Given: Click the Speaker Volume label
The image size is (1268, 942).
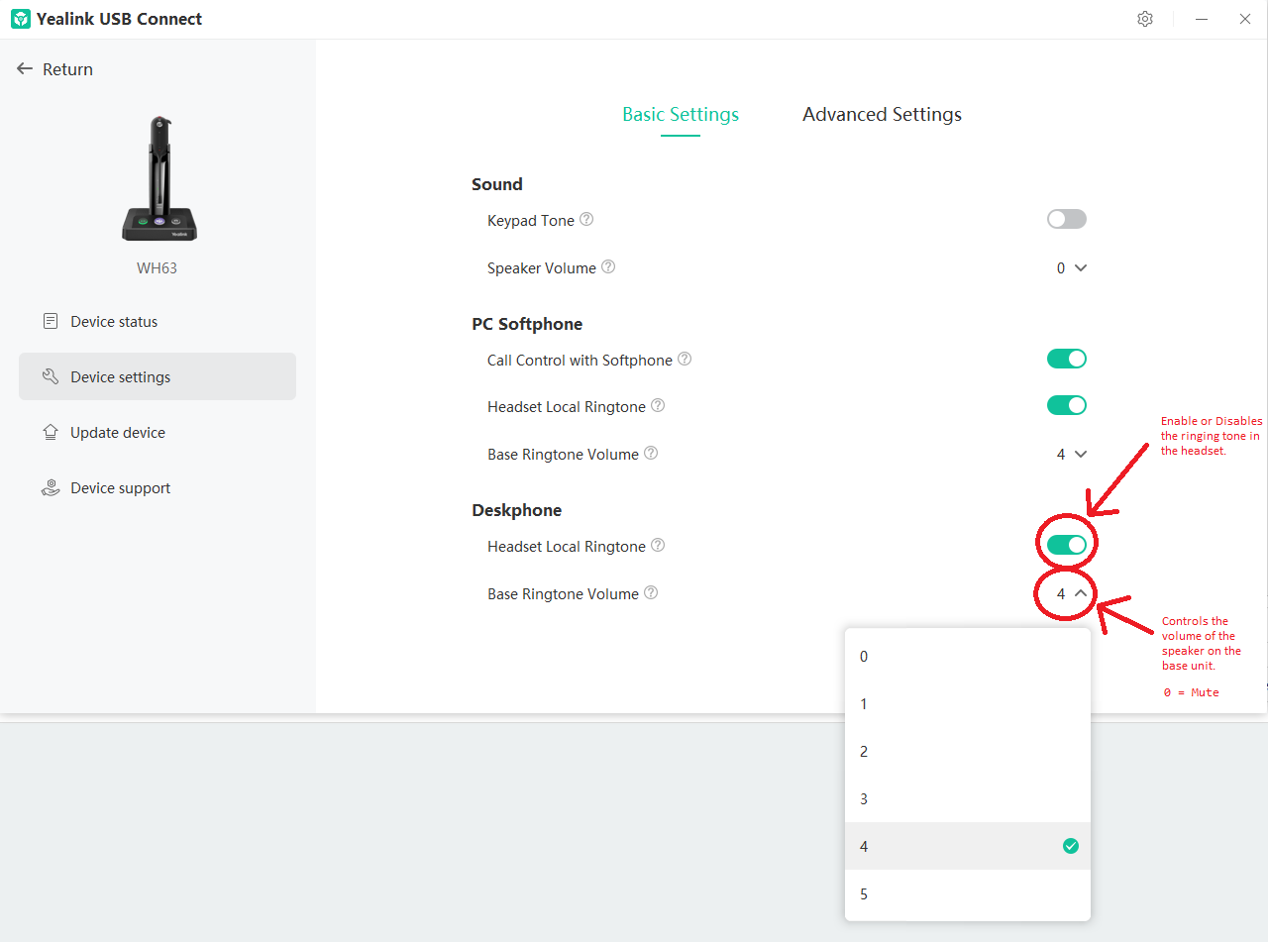Looking at the screenshot, I should point(542,267).
